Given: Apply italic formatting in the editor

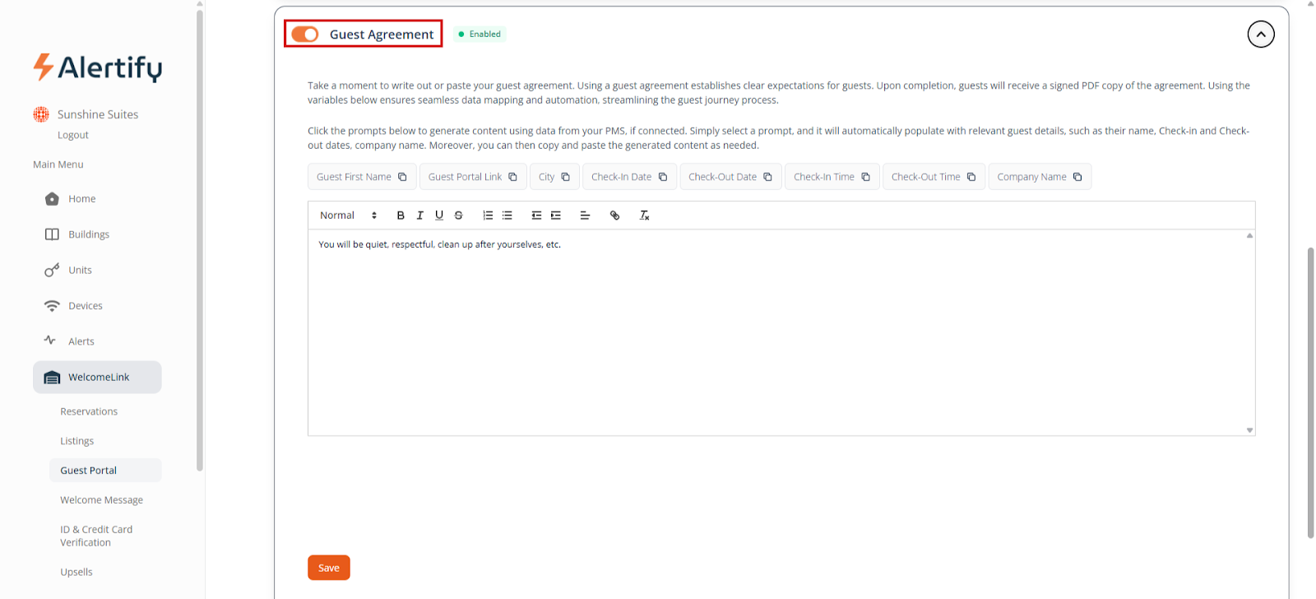Looking at the screenshot, I should tap(419, 216).
